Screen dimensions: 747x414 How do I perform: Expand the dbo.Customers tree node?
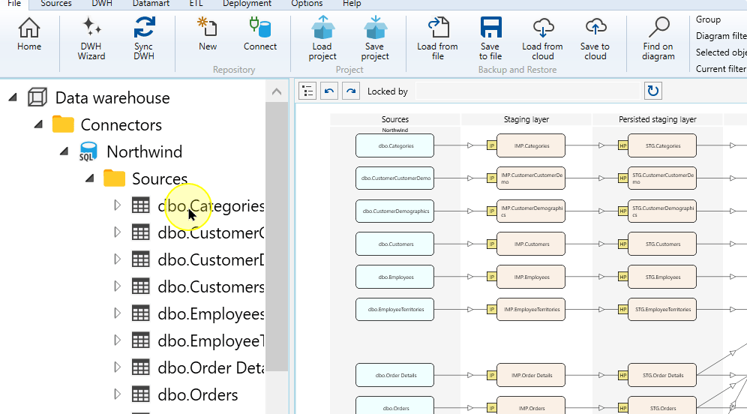click(x=117, y=286)
